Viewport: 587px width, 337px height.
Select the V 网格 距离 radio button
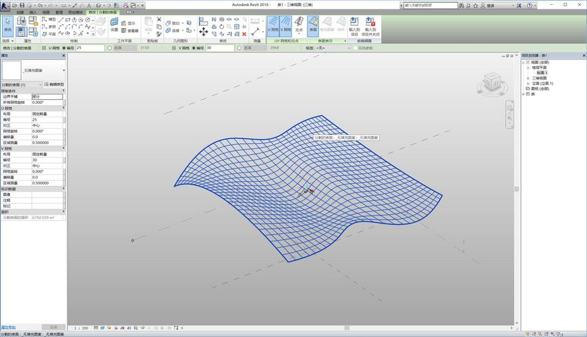coord(238,48)
